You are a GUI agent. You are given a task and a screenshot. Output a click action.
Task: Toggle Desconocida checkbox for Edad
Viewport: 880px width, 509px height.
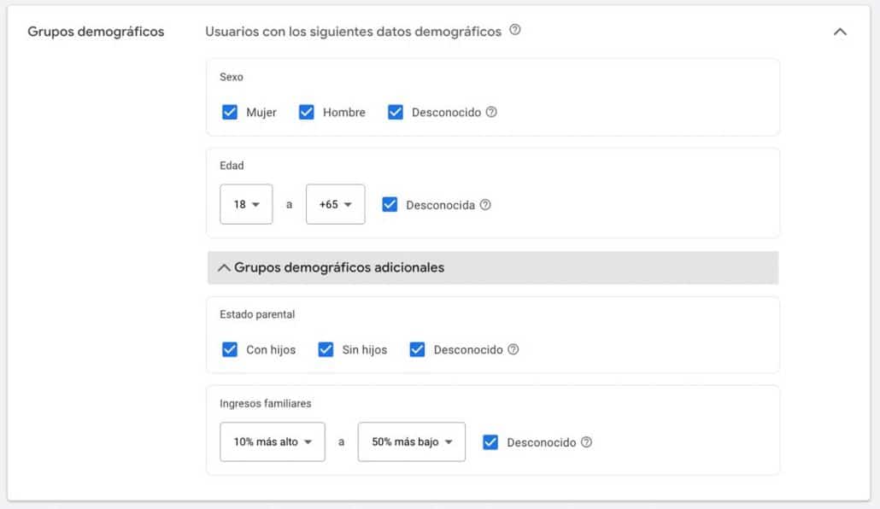point(390,205)
